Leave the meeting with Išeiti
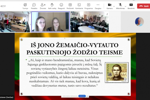Viewport: 150px width, 100px height. pyautogui.click(x=144, y=6)
